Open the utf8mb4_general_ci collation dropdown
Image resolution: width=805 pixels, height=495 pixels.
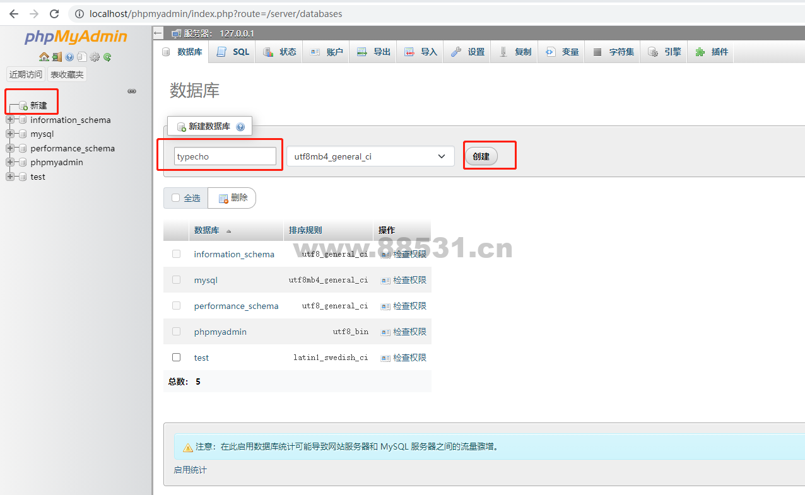(370, 156)
